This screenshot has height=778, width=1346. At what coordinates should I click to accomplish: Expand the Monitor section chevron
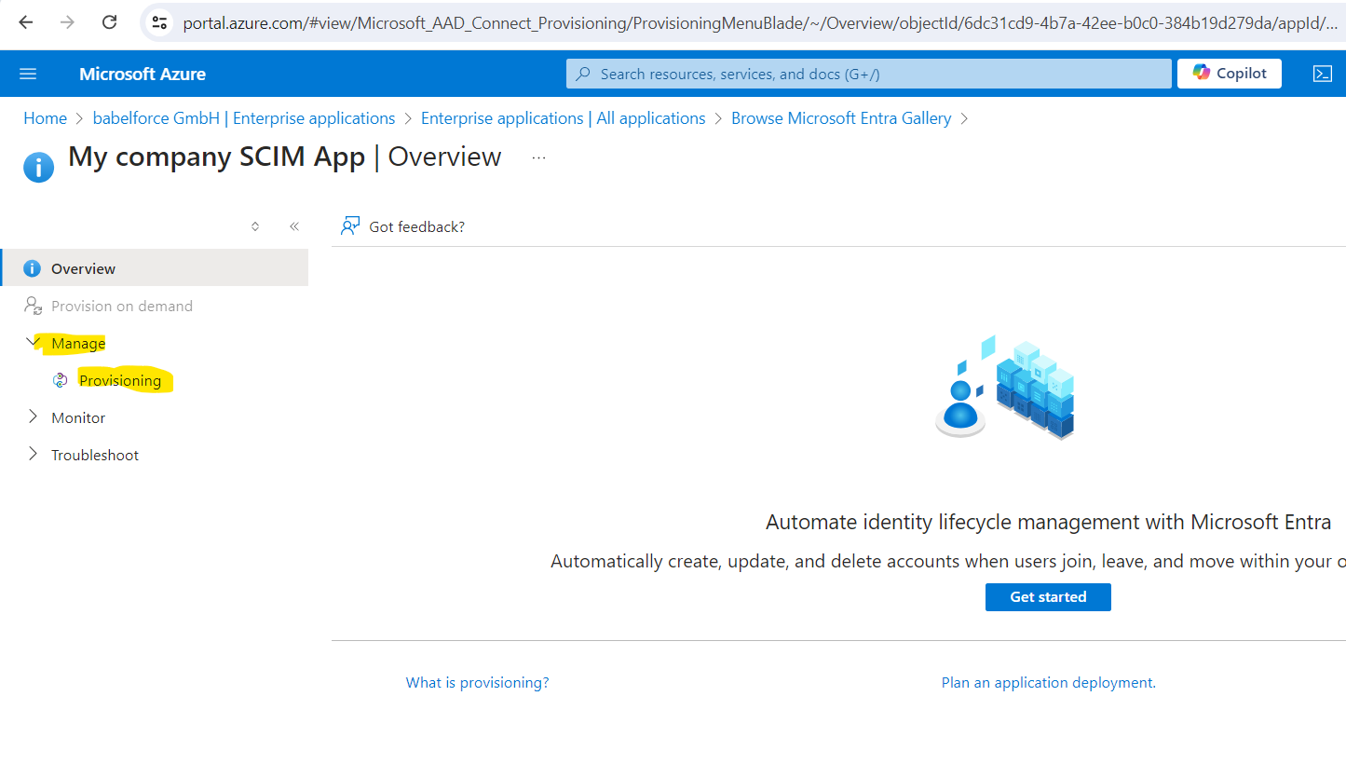coord(34,416)
